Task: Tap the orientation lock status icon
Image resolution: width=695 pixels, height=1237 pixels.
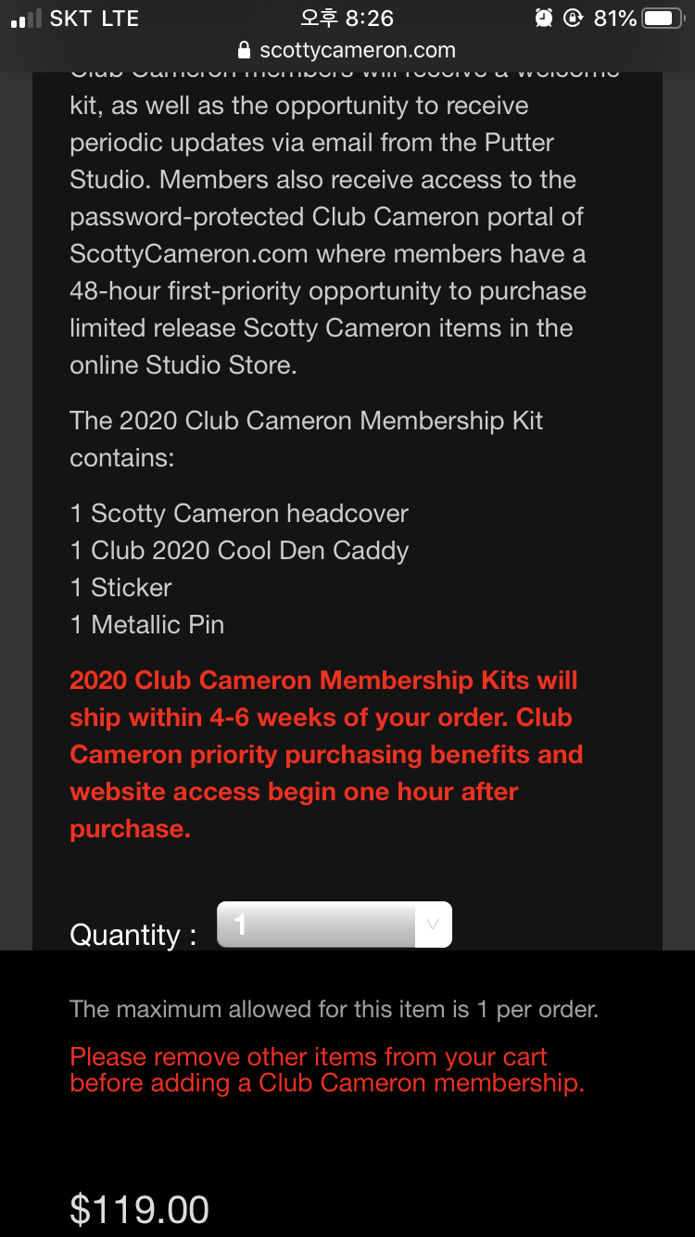Action: 575,19
